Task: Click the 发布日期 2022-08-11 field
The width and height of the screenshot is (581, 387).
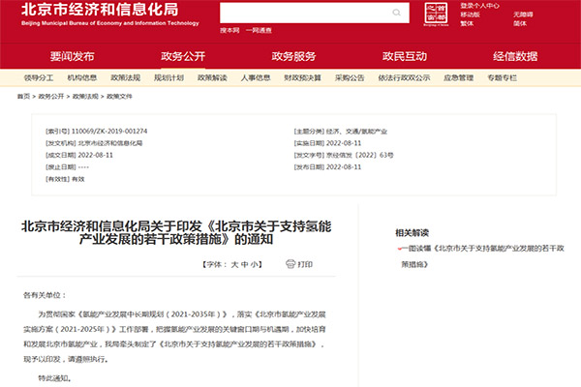Action: [327, 167]
